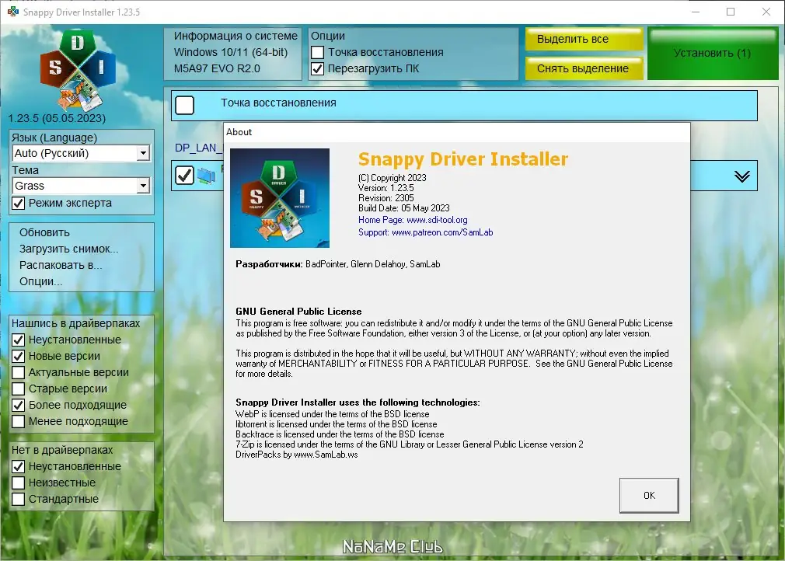Uncheck the Перезагрузить ПК option
The image size is (785, 561).
coord(319,68)
